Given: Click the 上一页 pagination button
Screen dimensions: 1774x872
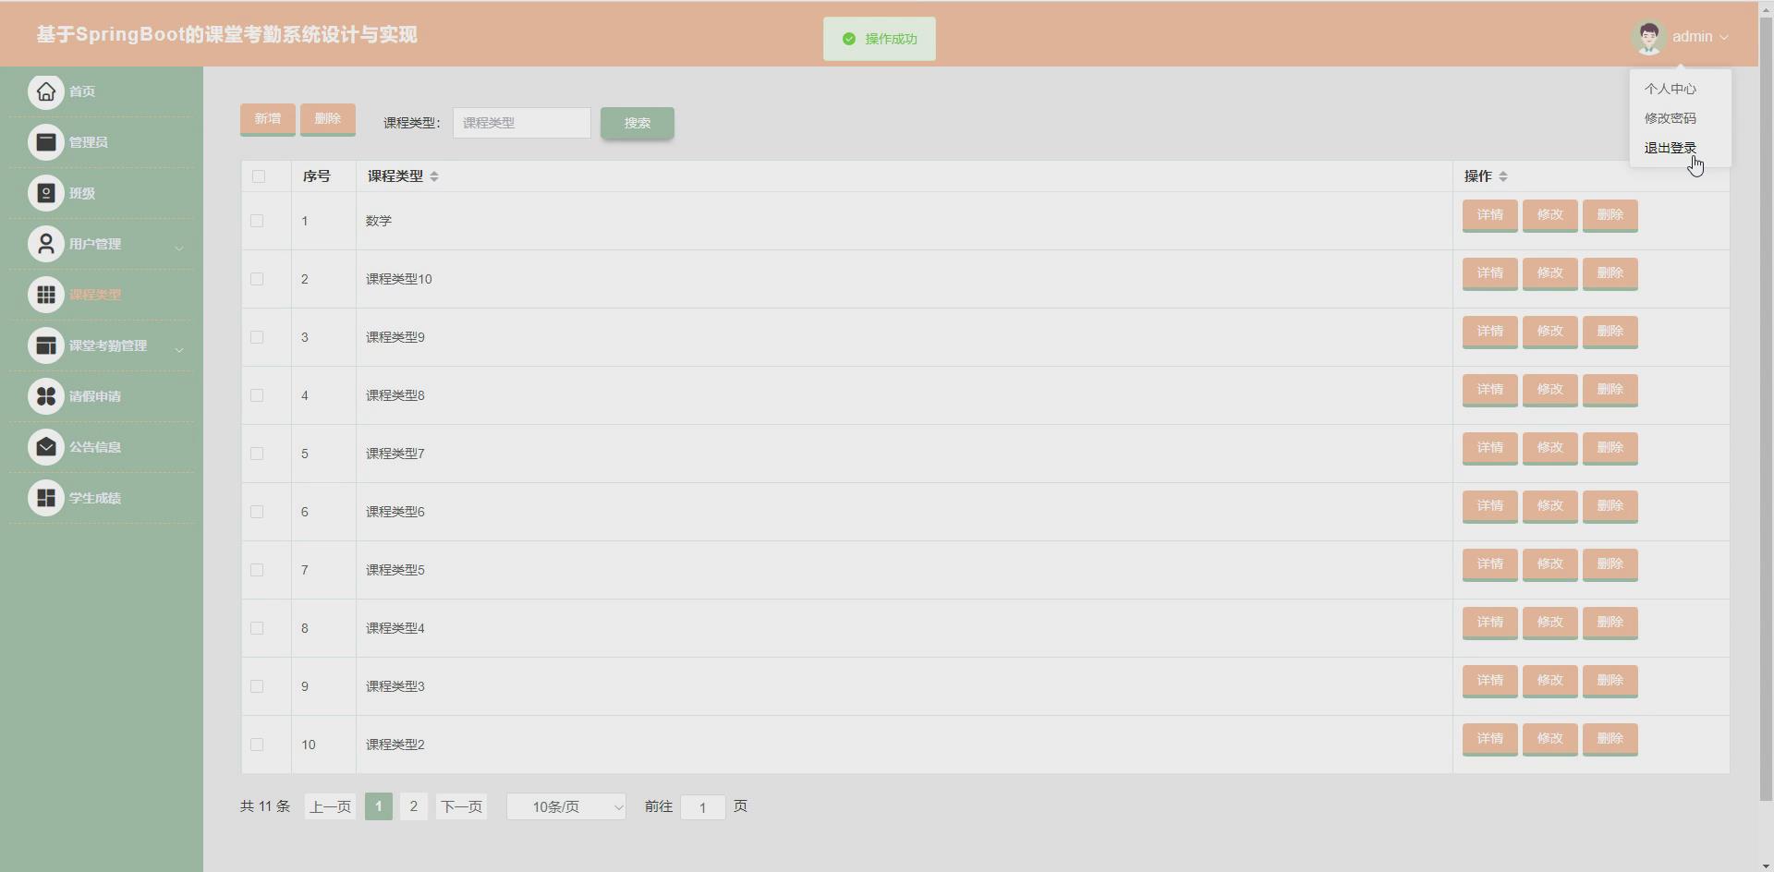Looking at the screenshot, I should tap(330, 806).
